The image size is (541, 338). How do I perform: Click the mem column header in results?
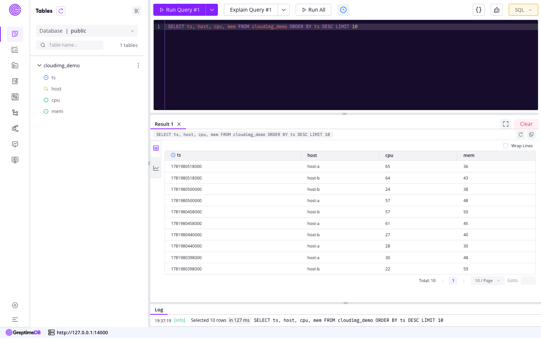pyautogui.click(x=496, y=155)
